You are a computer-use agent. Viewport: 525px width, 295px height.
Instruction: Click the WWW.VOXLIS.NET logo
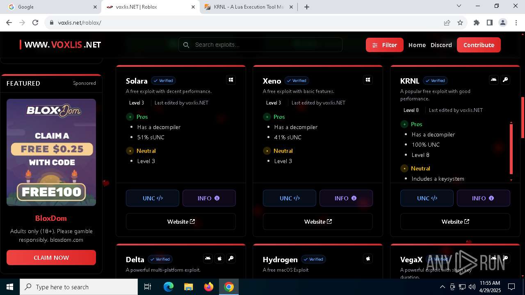(61, 45)
